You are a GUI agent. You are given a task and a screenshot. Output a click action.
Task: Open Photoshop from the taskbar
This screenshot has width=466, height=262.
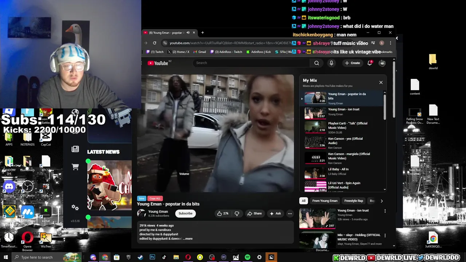pyautogui.click(x=152, y=257)
